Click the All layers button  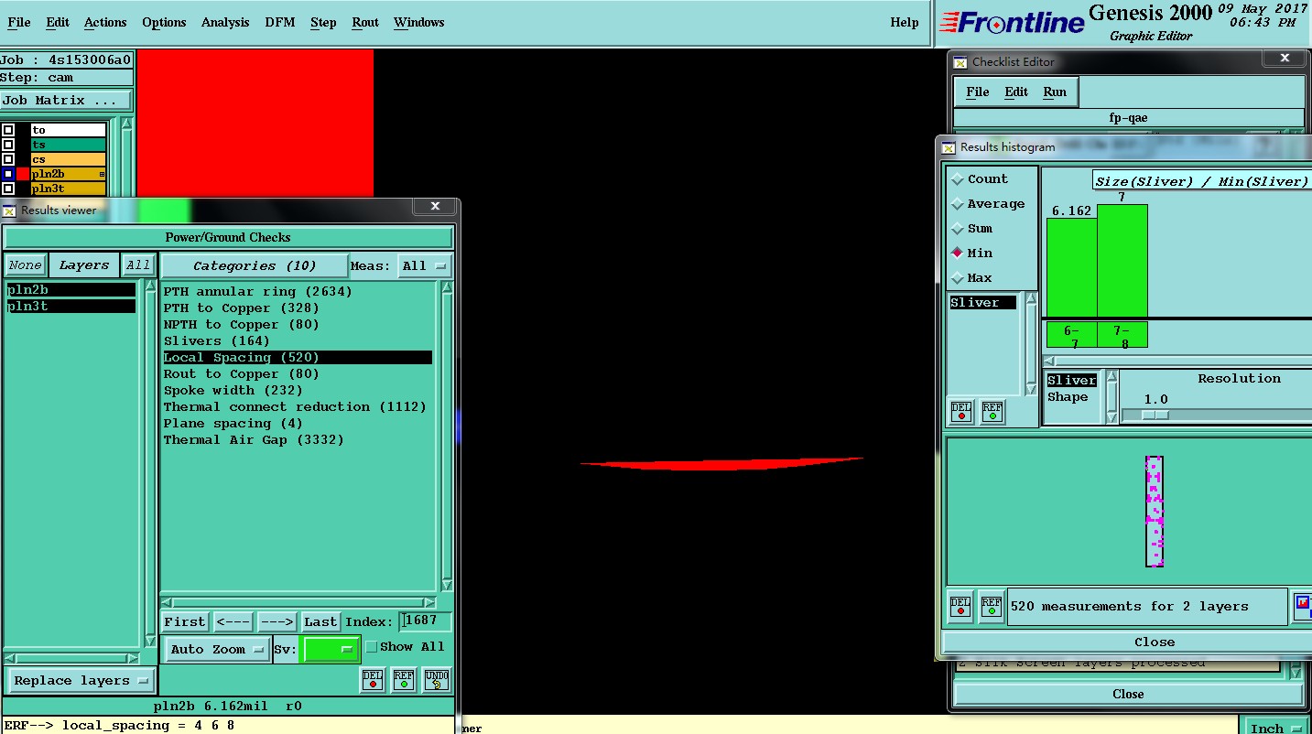pos(138,265)
